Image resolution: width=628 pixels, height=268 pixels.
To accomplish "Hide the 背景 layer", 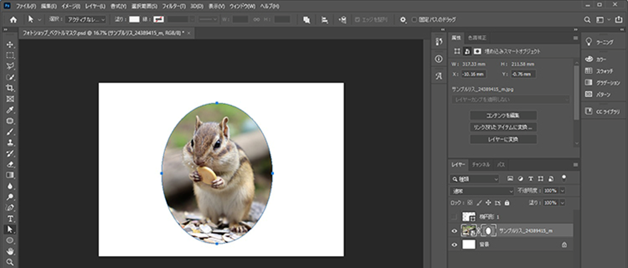I will point(454,245).
